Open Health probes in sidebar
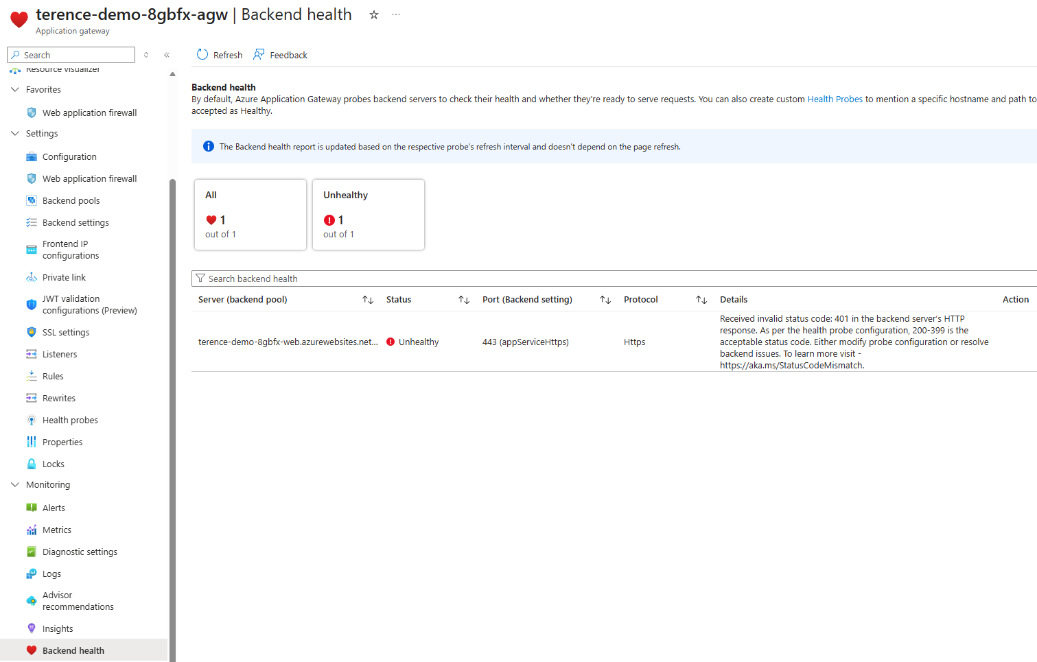The height and width of the screenshot is (662, 1037). pos(70,420)
